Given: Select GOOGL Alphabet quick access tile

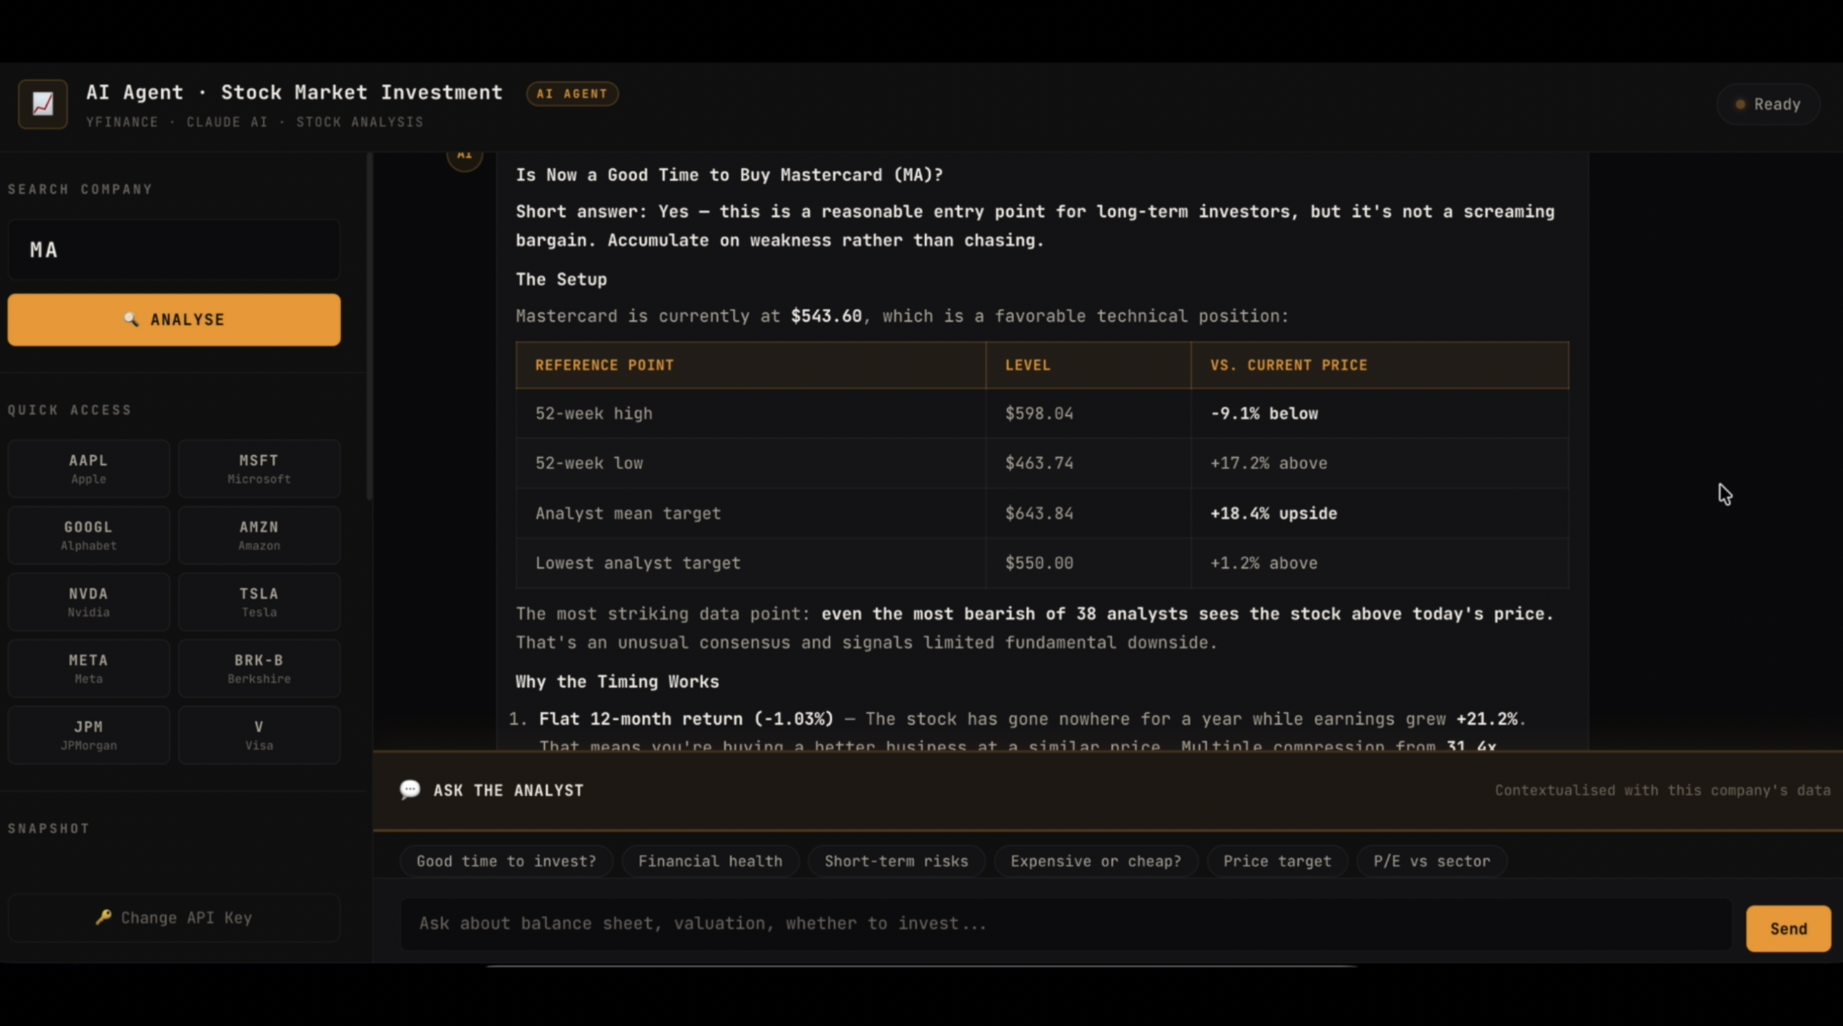Looking at the screenshot, I should (89, 535).
